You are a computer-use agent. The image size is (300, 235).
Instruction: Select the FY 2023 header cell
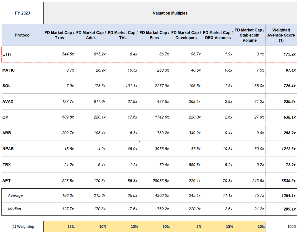coord(23,13)
